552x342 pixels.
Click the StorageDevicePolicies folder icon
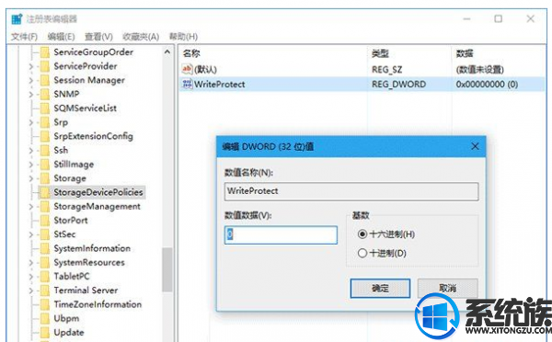[x=45, y=192]
